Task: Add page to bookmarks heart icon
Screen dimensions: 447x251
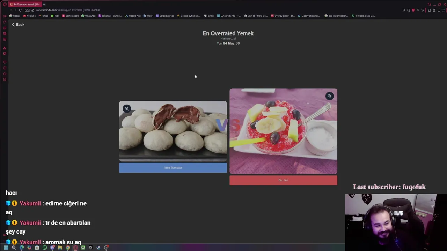Action: coord(423,10)
